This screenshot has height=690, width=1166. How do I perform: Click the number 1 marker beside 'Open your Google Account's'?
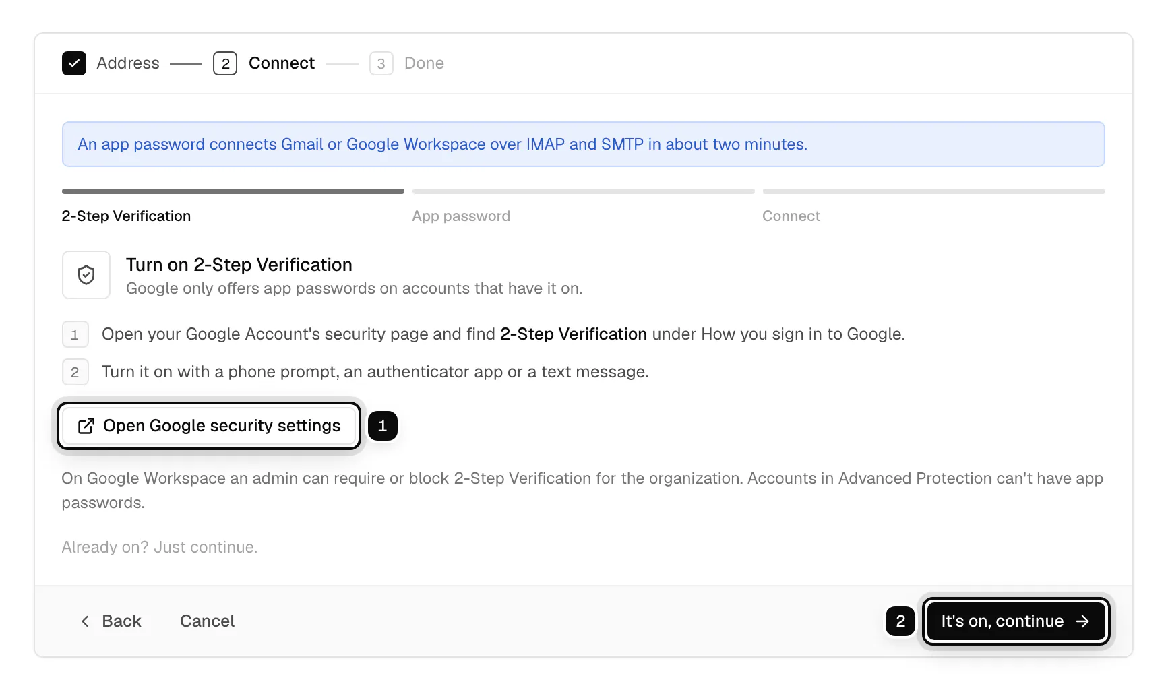[75, 334]
